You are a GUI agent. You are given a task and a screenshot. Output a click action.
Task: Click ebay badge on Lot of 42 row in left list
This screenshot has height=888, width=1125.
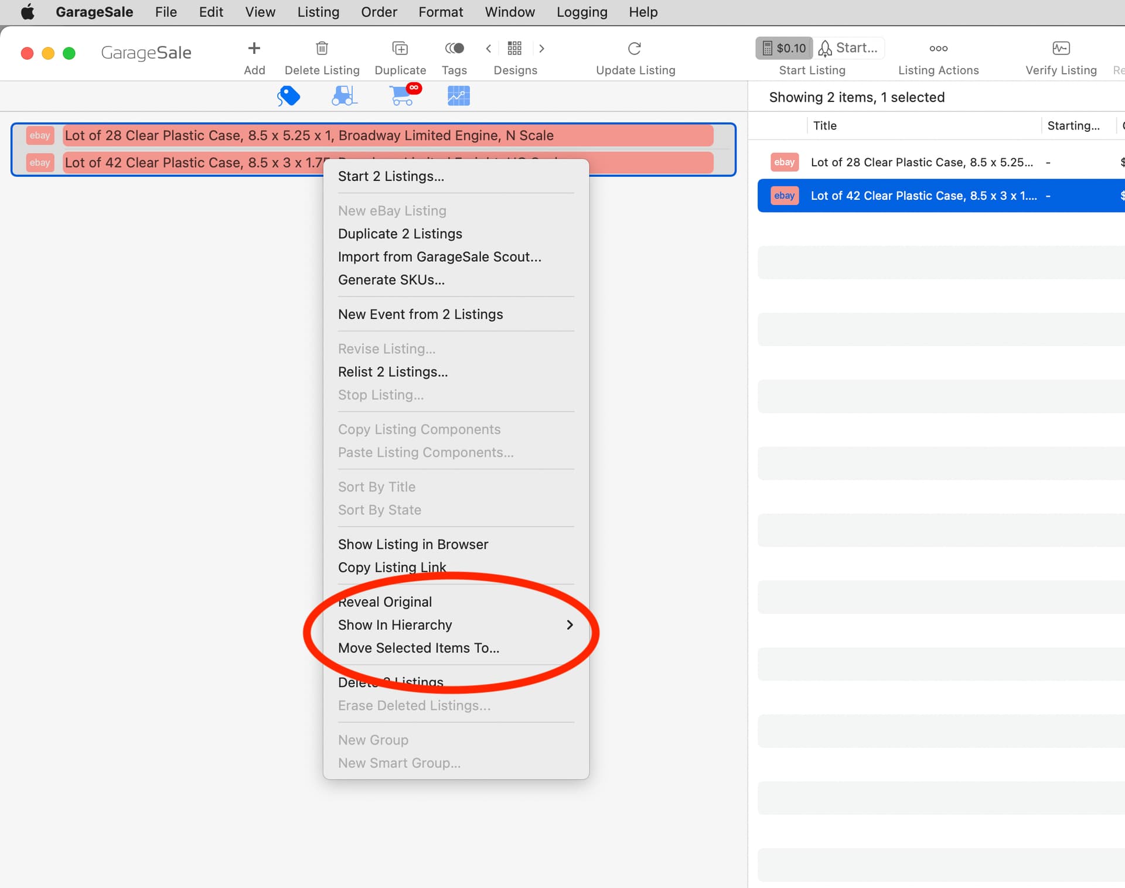point(40,162)
